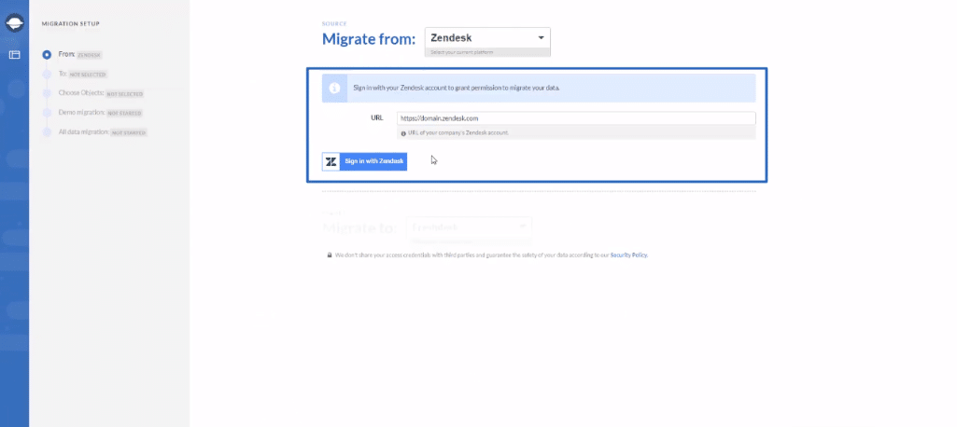957x427 pixels.
Task: Click the Sign in with Zendesk button
Action: [x=364, y=161]
